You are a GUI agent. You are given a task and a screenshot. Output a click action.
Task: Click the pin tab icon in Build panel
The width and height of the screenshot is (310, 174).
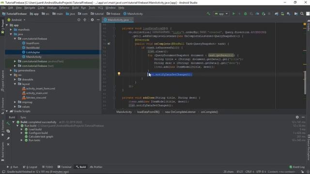click(8, 138)
